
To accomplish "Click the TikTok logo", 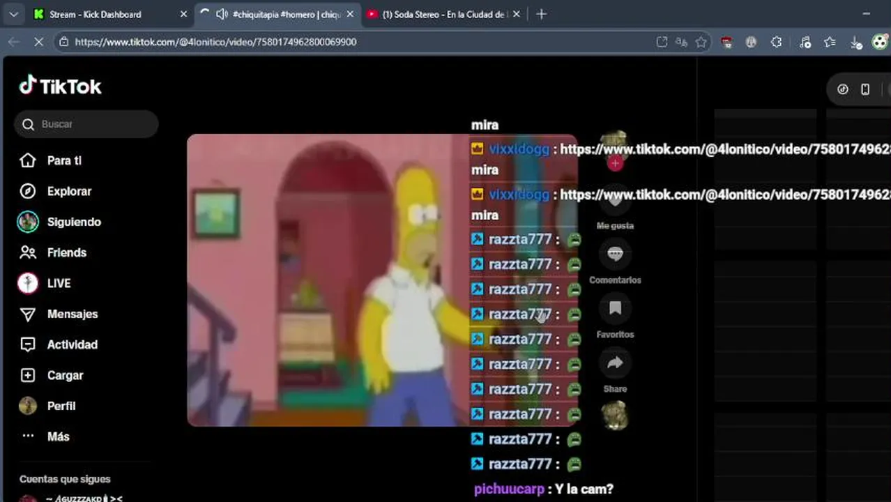I will point(60,86).
